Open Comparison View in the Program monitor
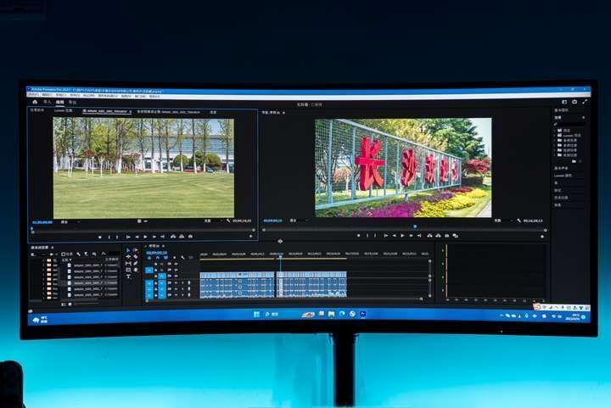 455,236
